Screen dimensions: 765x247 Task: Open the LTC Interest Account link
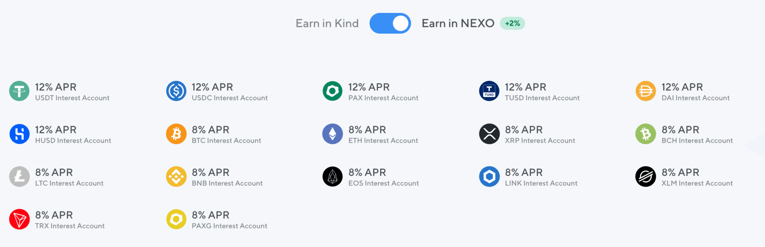69,183
